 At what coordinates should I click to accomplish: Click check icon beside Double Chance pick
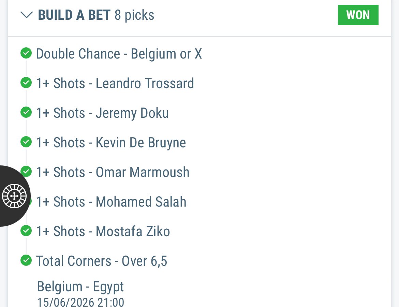26,53
